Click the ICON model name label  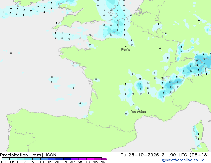point(51,155)
